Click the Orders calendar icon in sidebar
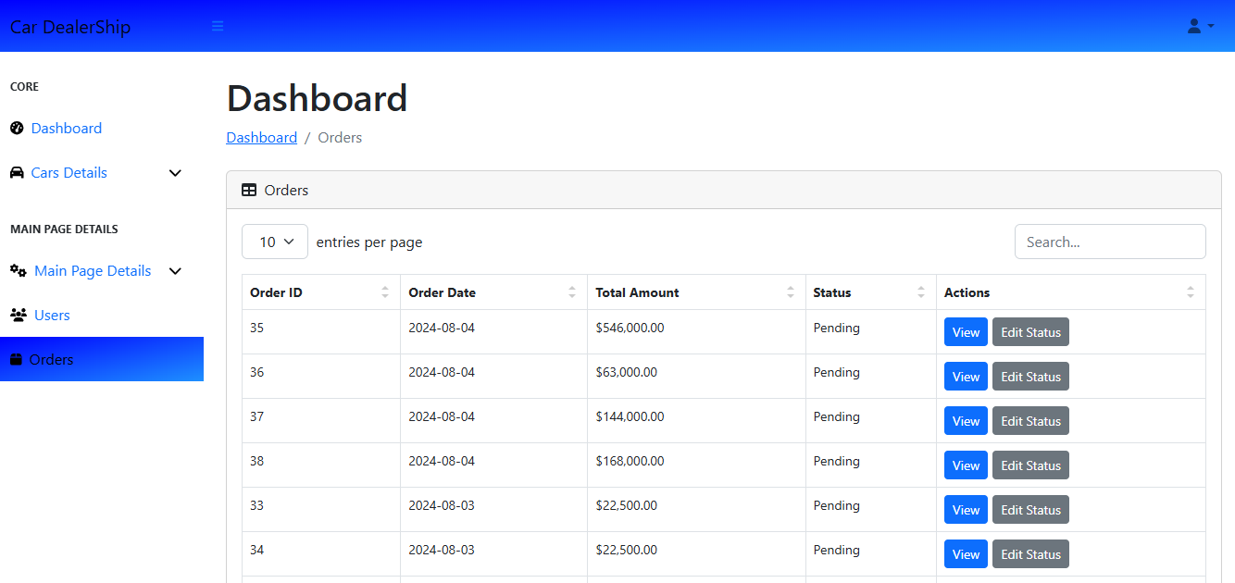Screen dimensions: 1235x583 (16, 359)
